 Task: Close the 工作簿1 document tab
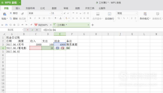coord(88,25)
